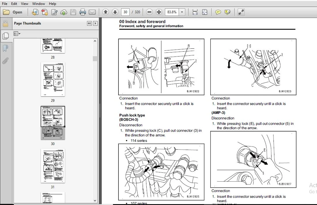Click the upload to cloud icon
This screenshot has width=317, height=205.
point(64,12)
